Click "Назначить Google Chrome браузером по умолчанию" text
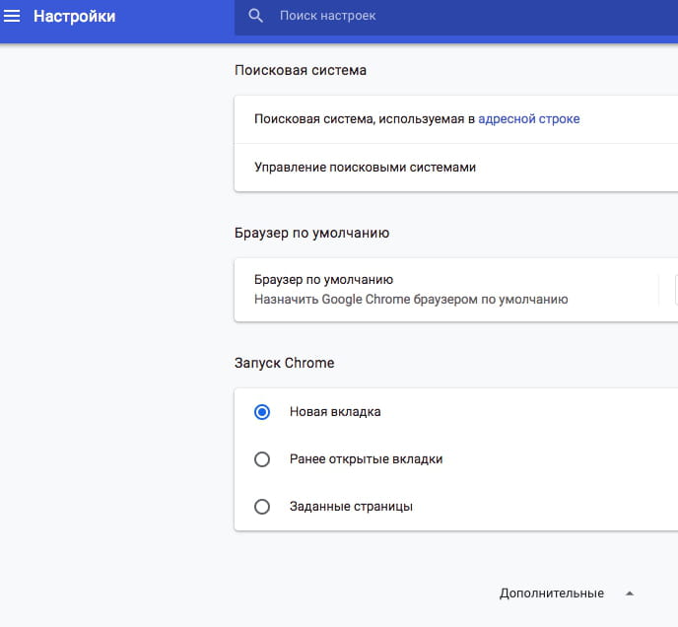This screenshot has width=678, height=627. tap(411, 300)
